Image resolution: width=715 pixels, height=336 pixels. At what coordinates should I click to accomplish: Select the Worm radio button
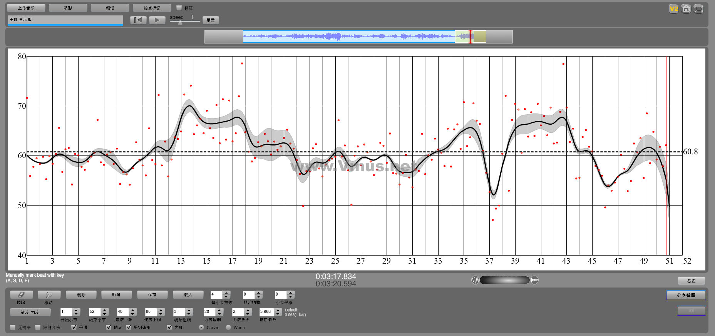[228, 328]
